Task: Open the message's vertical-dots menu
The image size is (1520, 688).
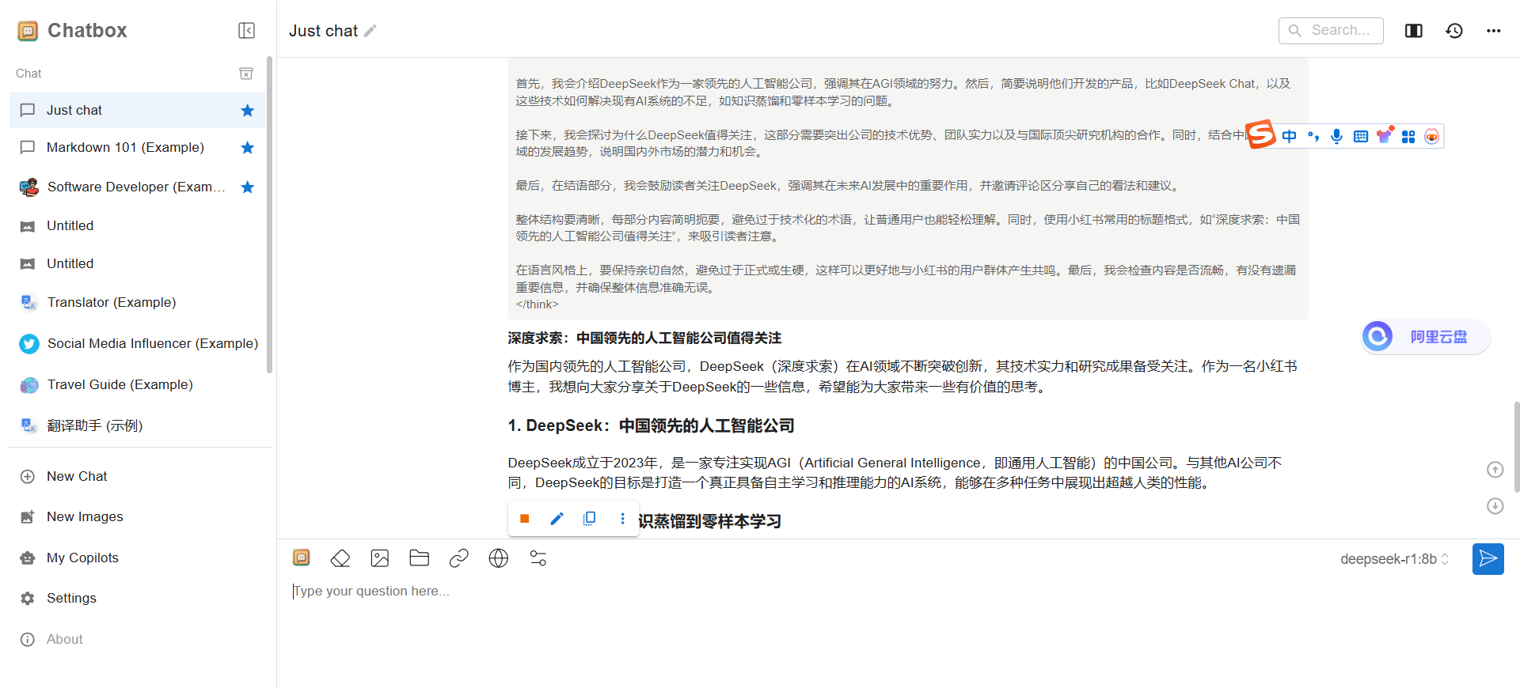Action: [x=622, y=519]
